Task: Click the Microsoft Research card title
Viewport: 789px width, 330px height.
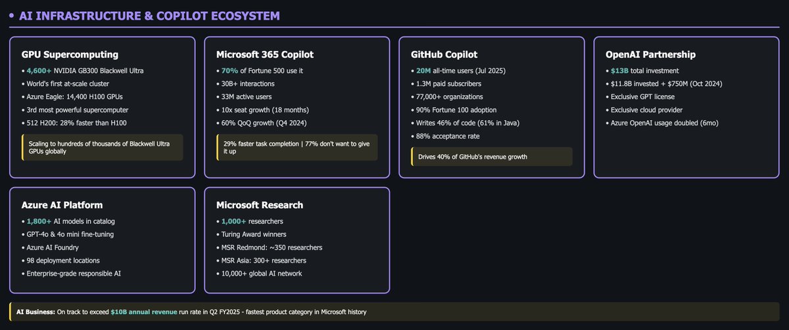Action: coord(260,205)
